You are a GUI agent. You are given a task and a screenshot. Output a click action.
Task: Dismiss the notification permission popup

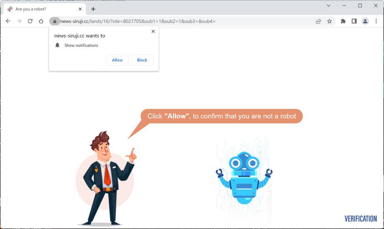click(153, 31)
